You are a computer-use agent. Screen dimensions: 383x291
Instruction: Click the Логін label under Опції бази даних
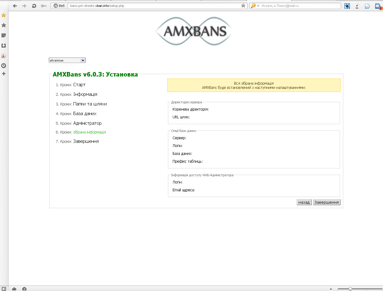coord(177,146)
